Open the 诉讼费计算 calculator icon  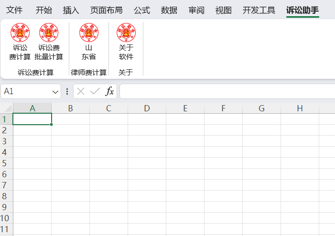coord(20,42)
